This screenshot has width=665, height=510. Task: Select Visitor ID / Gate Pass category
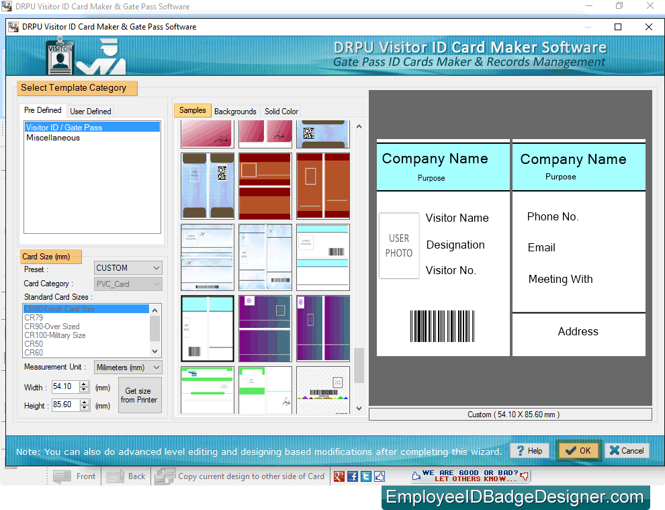tap(92, 127)
